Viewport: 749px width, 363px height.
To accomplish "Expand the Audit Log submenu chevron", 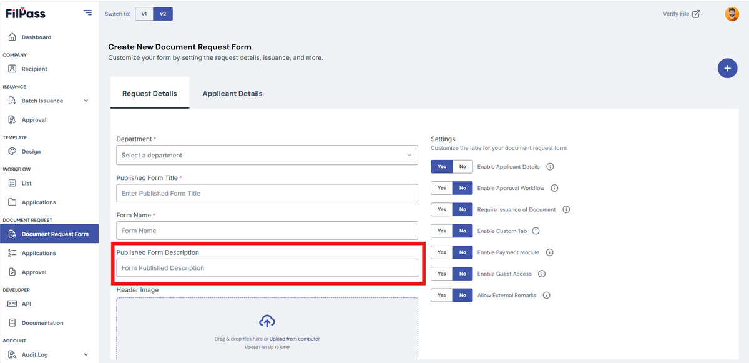I will (86, 354).
